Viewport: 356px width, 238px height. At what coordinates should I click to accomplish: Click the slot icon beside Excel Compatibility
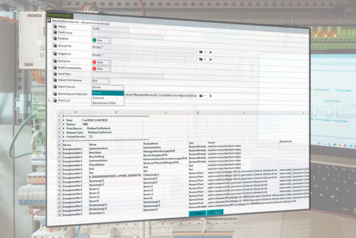coord(55,67)
